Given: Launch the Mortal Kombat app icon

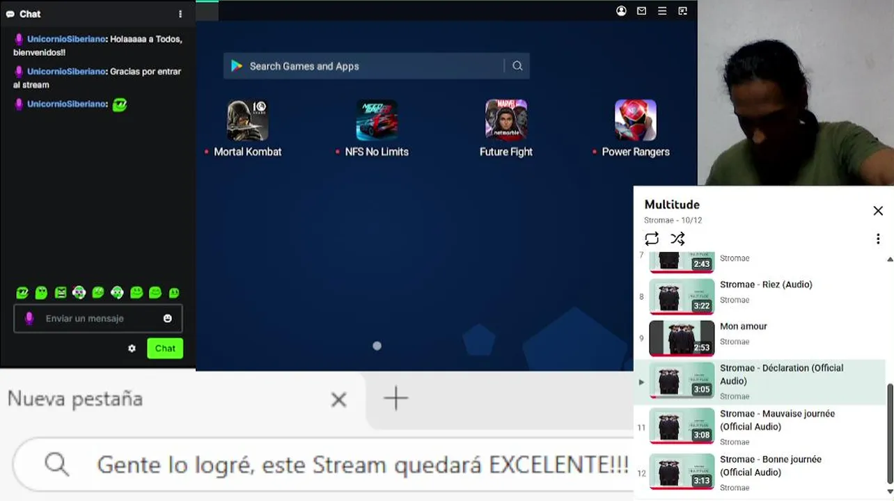Looking at the screenshot, I should [x=248, y=120].
